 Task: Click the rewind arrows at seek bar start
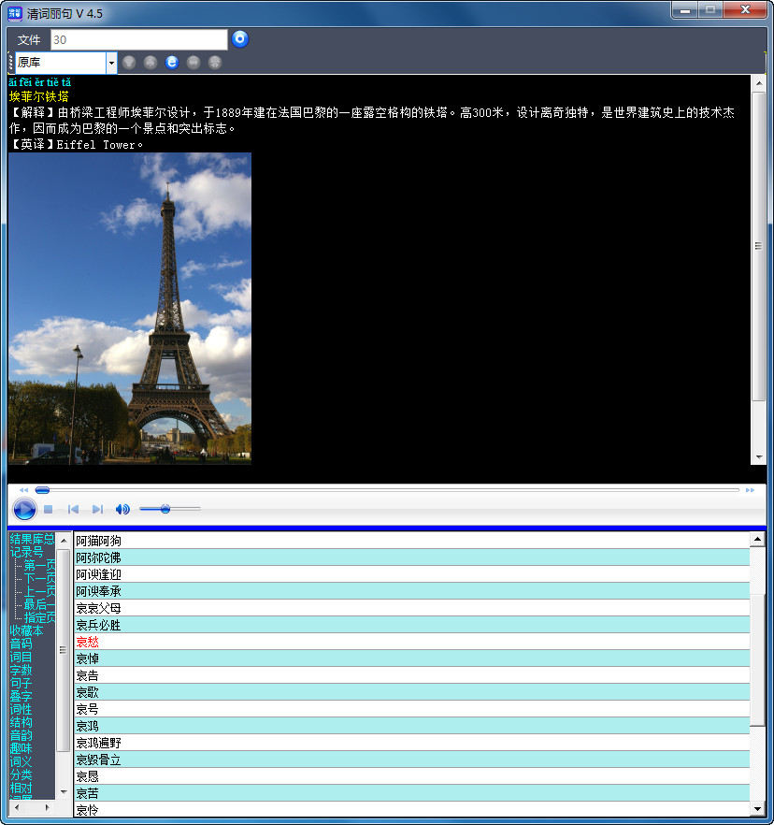click(23, 490)
